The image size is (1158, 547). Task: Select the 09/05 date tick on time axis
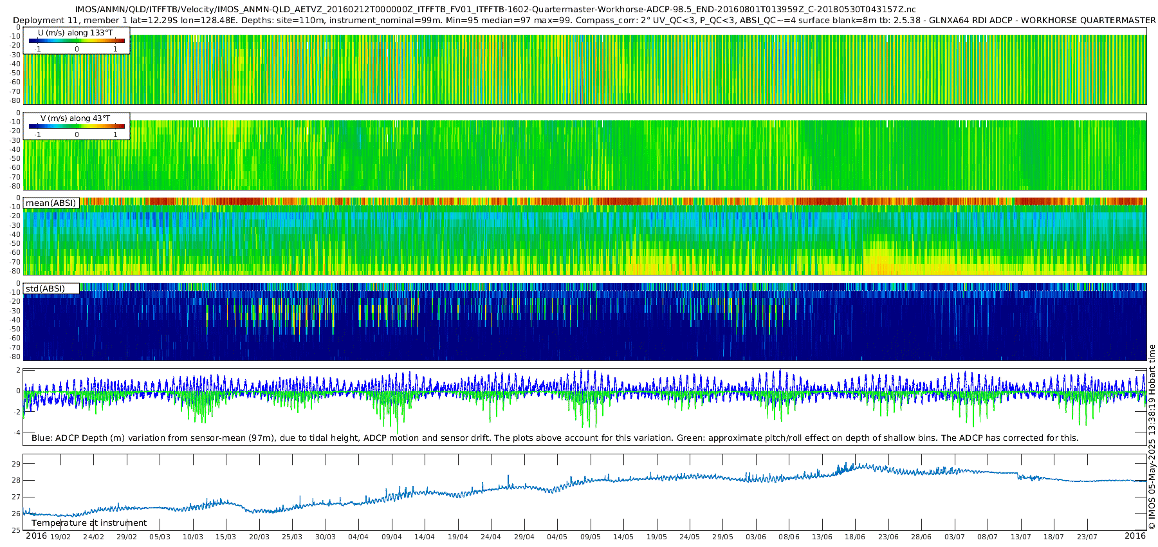click(x=590, y=537)
